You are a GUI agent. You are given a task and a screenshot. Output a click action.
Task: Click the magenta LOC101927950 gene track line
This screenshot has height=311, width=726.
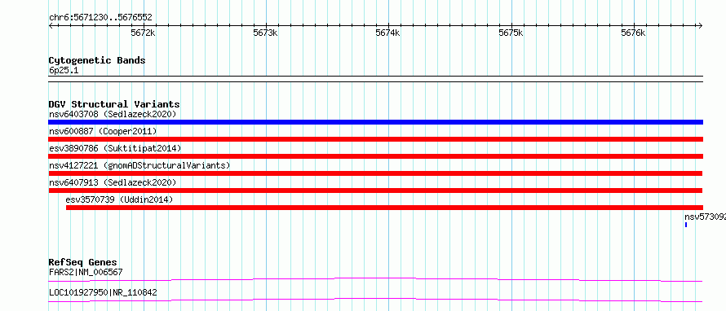[375, 300]
